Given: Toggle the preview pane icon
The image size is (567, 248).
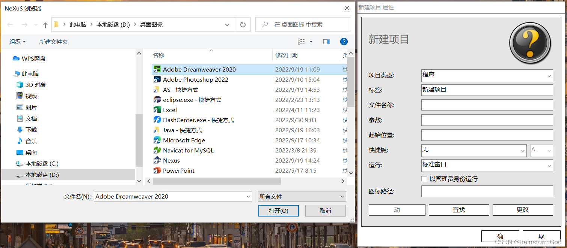Looking at the screenshot, I should [x=327, y=42].
